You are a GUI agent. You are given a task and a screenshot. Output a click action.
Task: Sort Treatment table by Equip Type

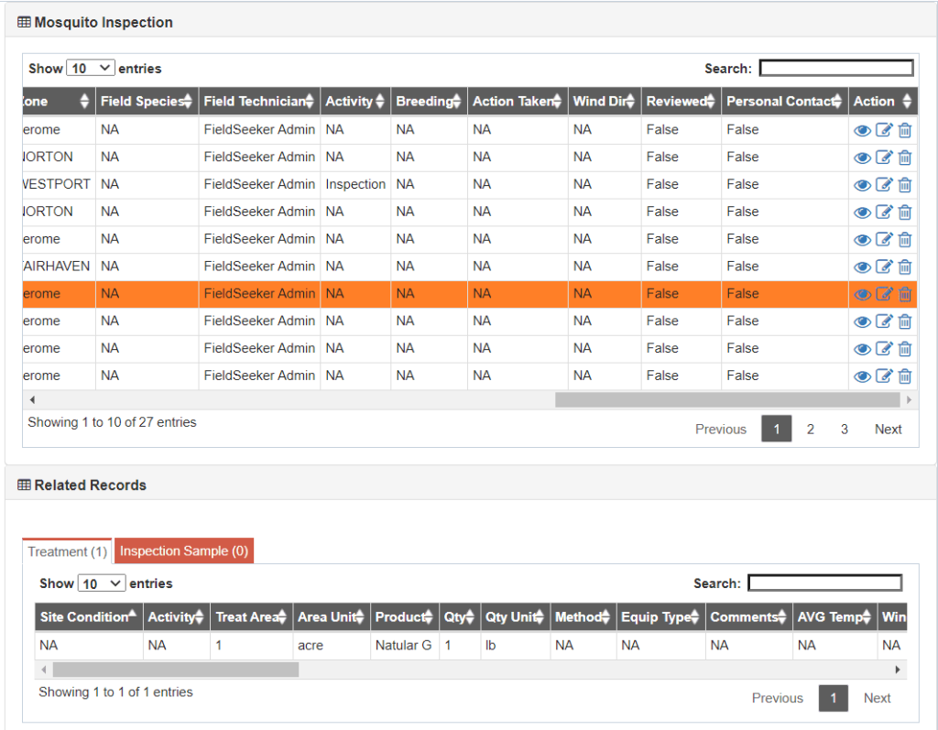660,617
